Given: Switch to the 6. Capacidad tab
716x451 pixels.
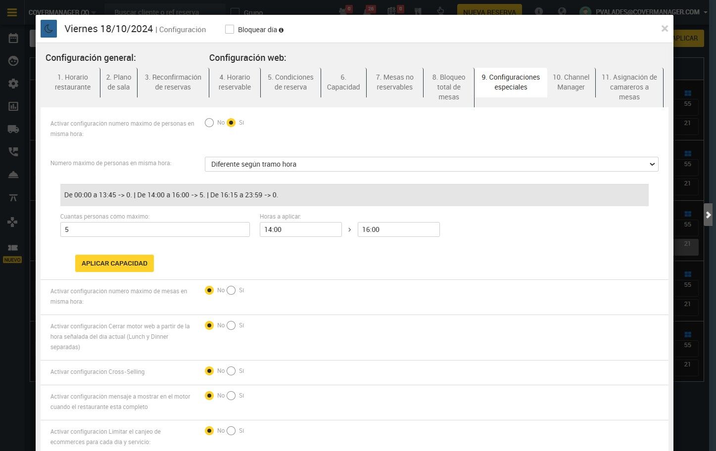Looking at the screenshot, I should [343, 82].
